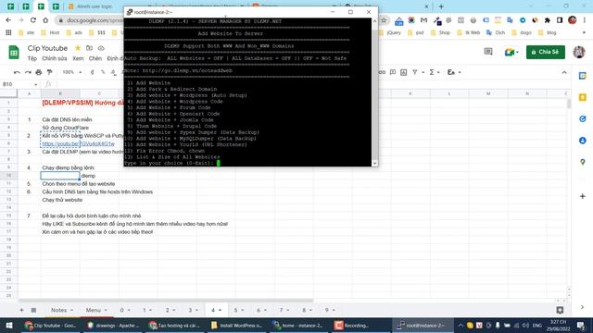Open zoom level 100% dropdown
Screen dimensions: 593x333
coord(71,72)
